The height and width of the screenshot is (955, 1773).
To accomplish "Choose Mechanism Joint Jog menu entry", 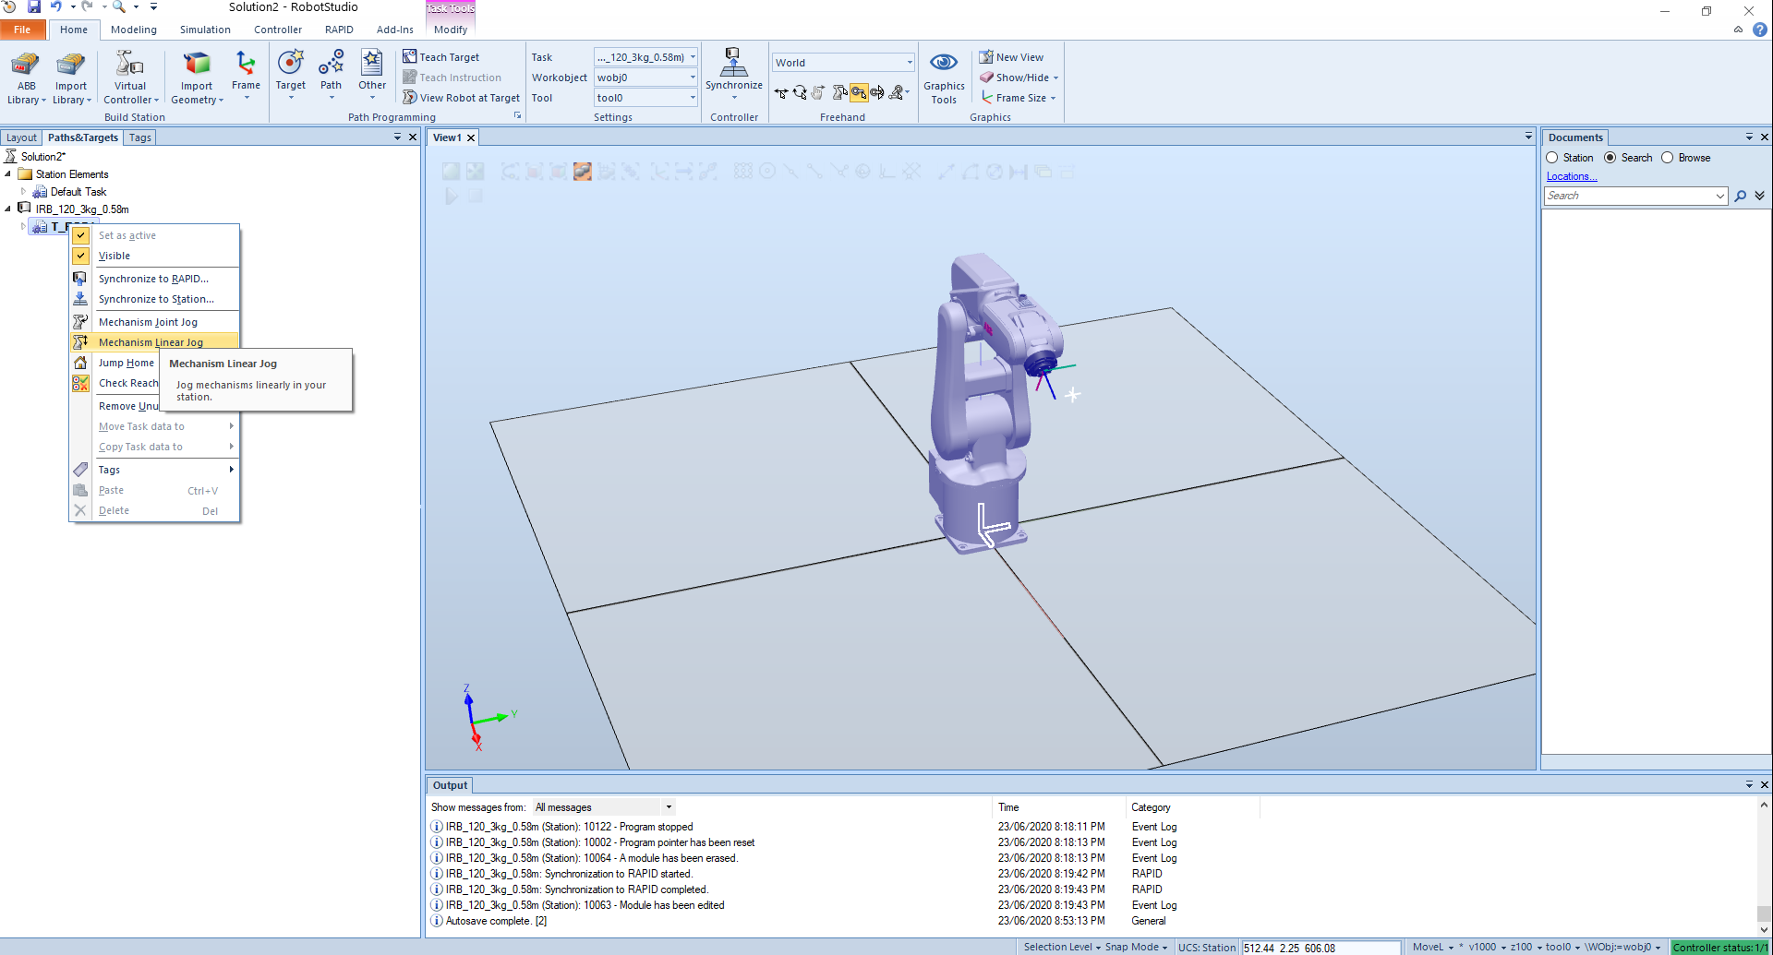I will [148, 322].
